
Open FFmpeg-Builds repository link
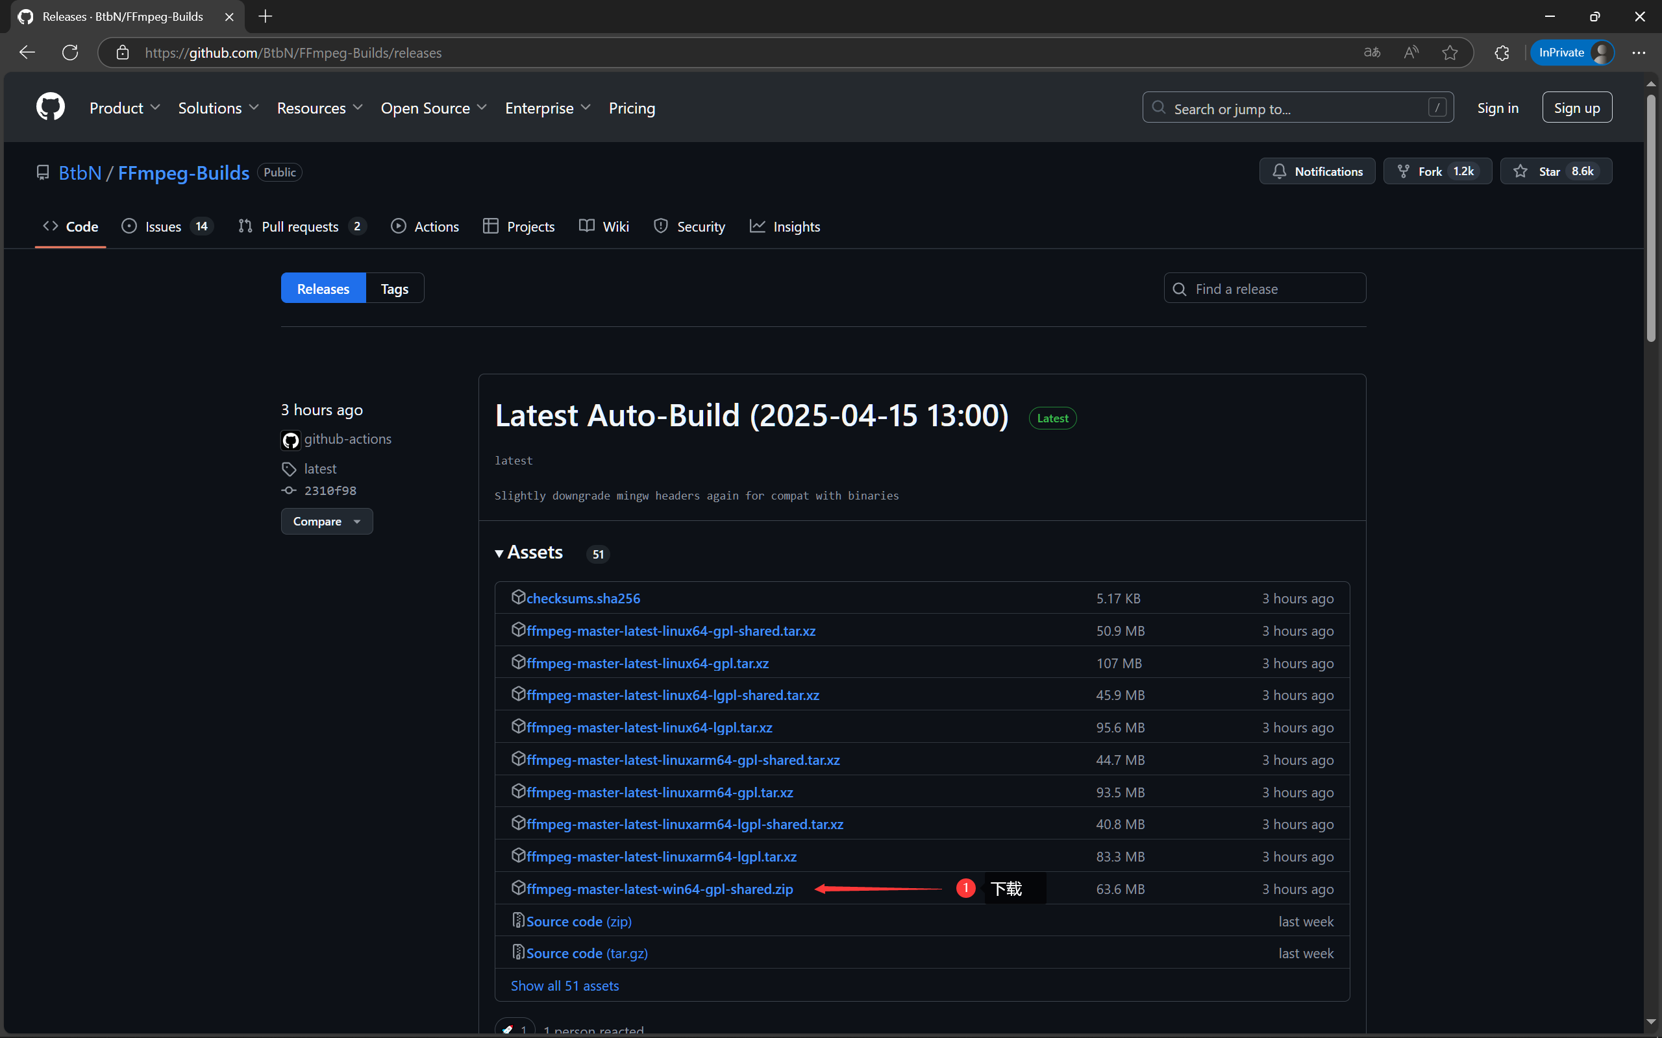[x=183, y=173]
